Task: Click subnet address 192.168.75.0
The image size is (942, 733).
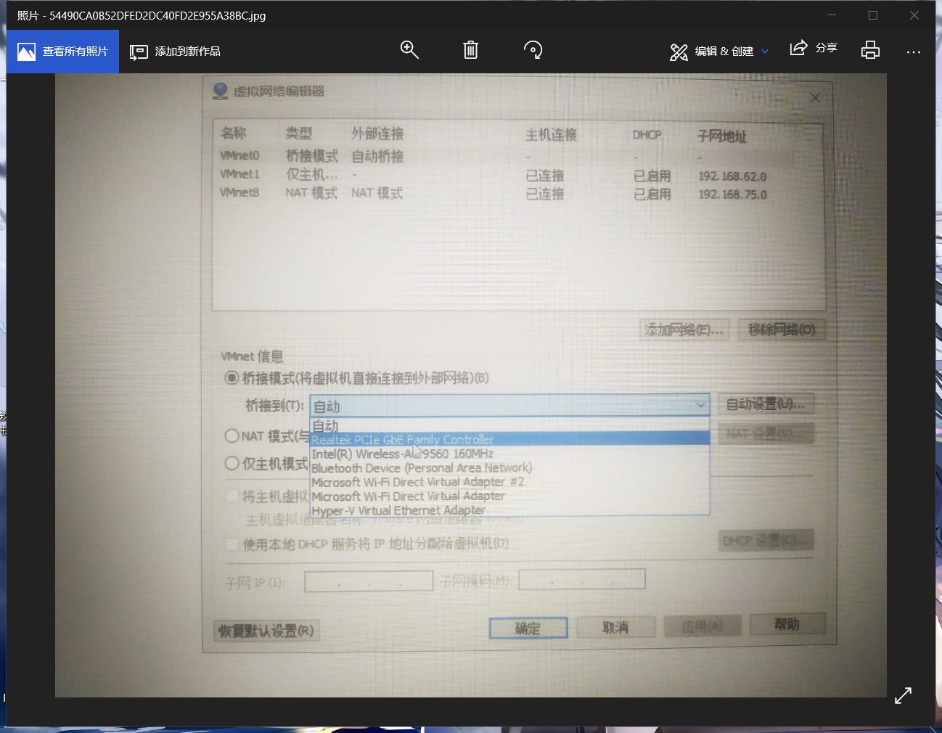Action: coord(732,194)
